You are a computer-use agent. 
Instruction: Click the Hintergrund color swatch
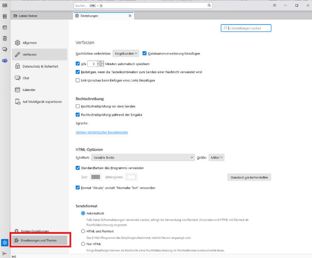tap(131, 177)
